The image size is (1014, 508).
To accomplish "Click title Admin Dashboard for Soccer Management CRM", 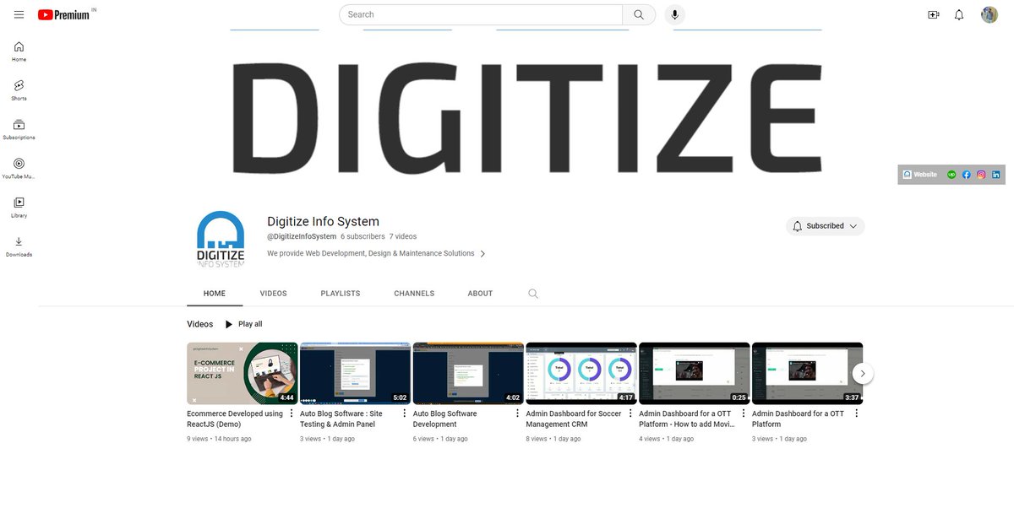I will (x=574, y=419).
